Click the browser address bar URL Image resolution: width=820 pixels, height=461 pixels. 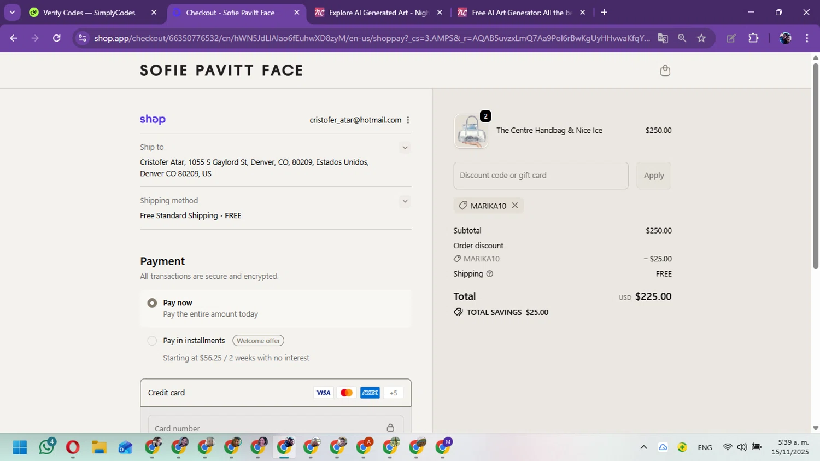372,38
